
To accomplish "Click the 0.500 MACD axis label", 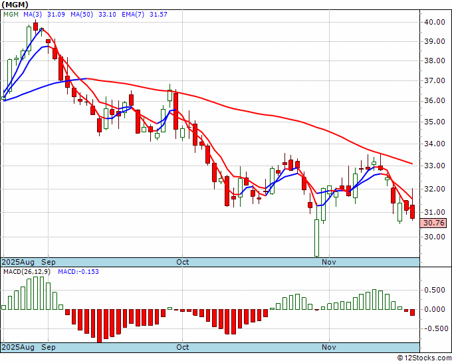I will pyautogui.click(x=435, y=291).
